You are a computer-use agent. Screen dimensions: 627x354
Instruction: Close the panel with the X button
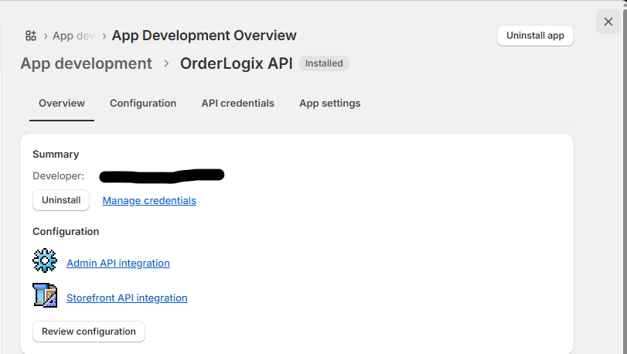tap(608, 22)
